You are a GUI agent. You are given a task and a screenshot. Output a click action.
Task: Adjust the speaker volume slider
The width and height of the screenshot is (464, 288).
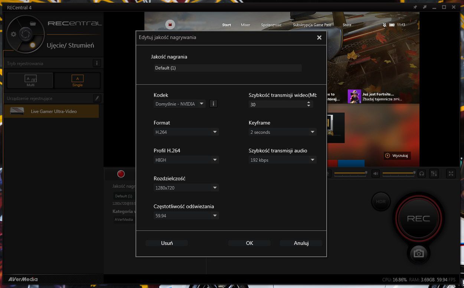399,173
